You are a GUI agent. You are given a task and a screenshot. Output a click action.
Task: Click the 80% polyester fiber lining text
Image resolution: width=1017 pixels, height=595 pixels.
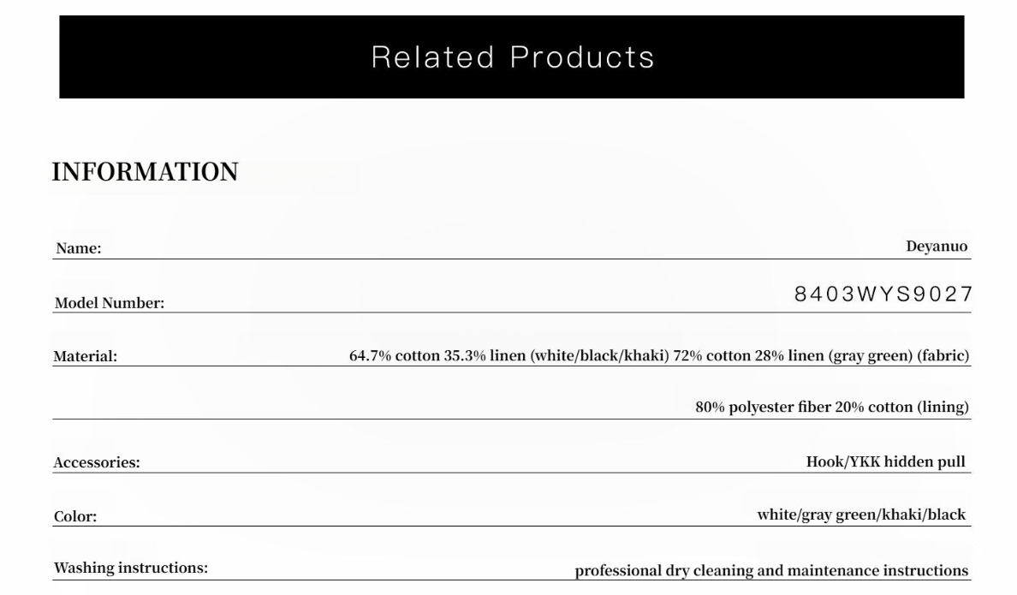[x=831, y=408]
